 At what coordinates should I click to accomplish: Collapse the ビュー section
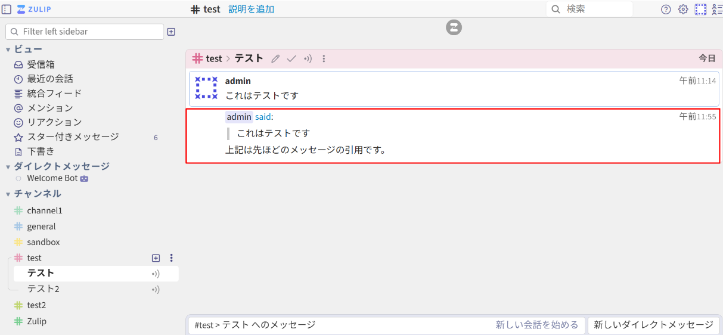[x=8, y=49]
